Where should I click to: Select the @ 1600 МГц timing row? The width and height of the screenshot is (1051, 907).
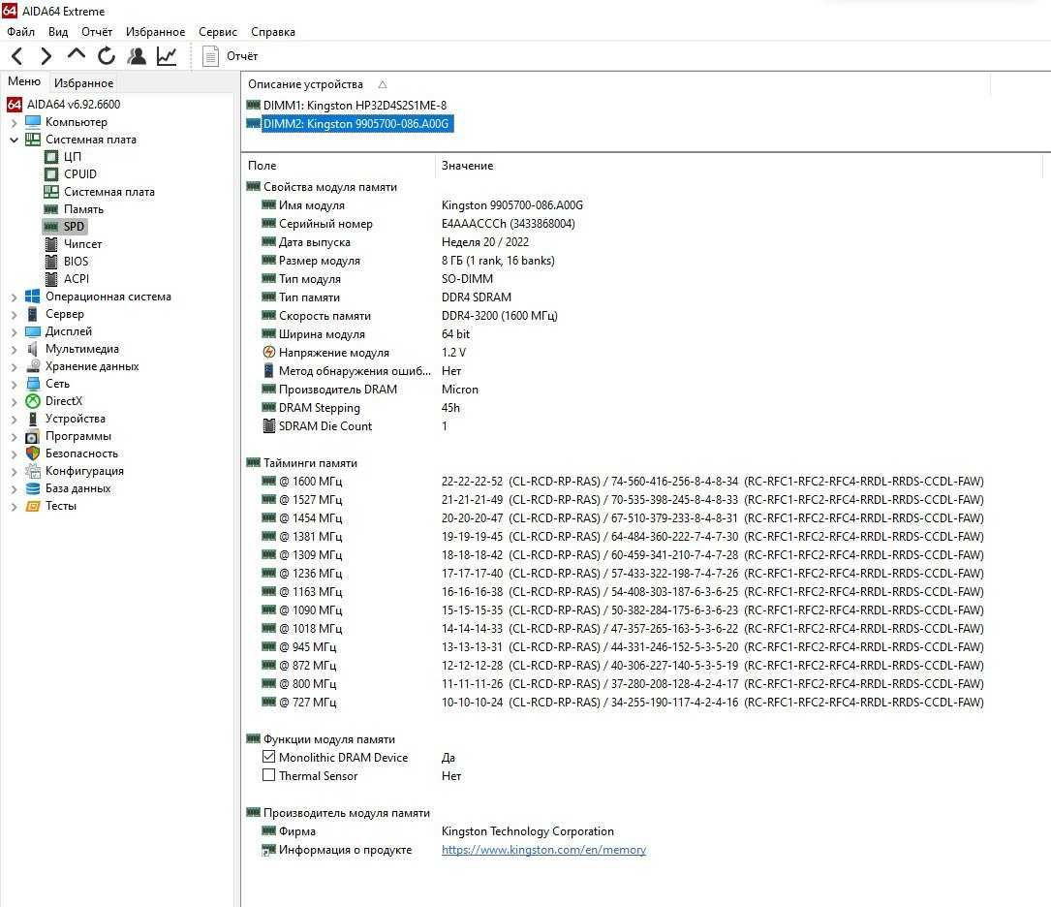point(621,482)
